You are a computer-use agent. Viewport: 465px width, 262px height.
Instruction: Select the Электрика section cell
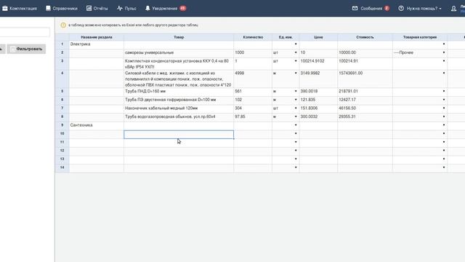click(x=97, y=44)
